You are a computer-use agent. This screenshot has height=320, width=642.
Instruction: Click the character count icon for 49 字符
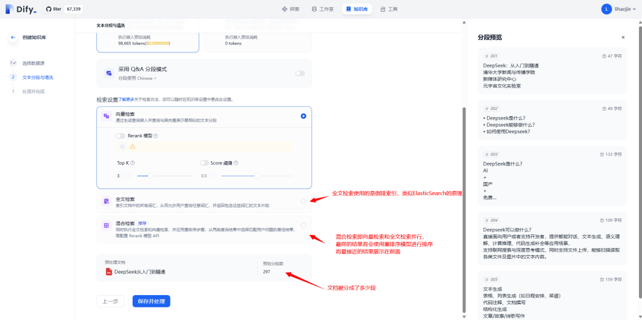tap(605, 109)
